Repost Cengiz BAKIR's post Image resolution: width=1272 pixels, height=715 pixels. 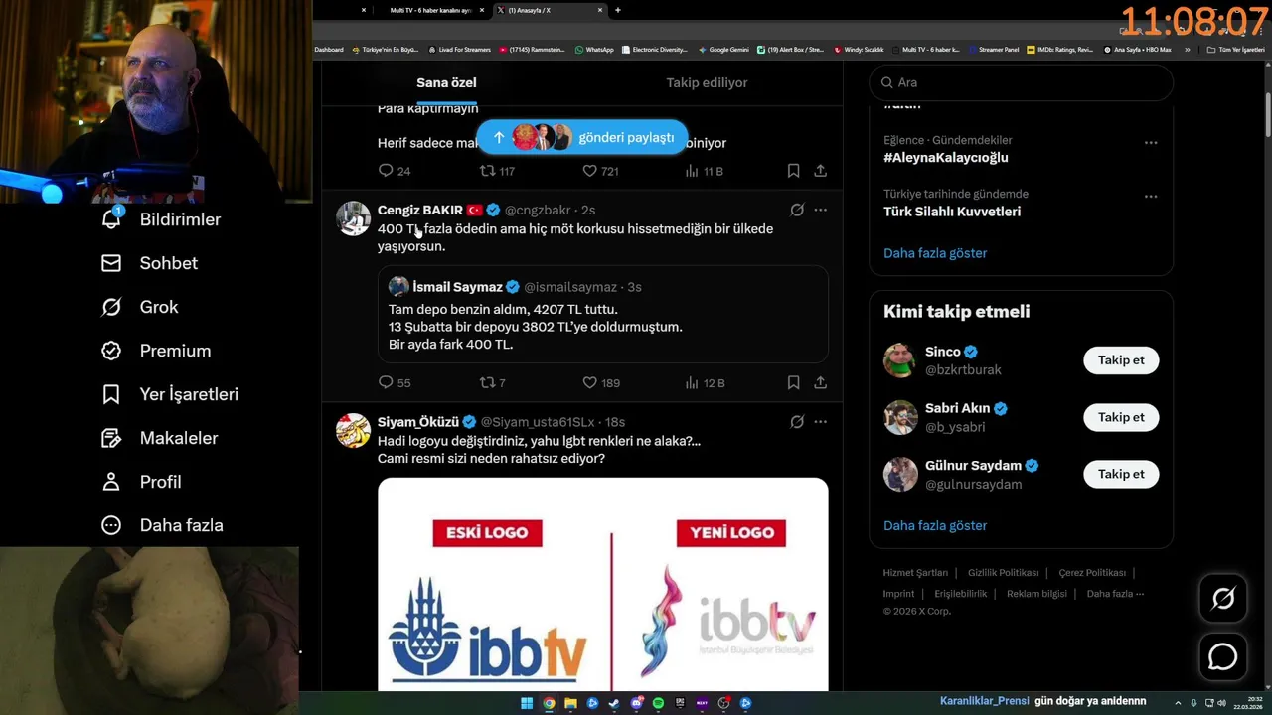(x=492, y=382)
